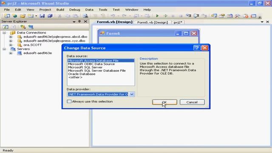Collapse the Data Connections tree node
Screen dimensions: 272x153
click(4, 33)
